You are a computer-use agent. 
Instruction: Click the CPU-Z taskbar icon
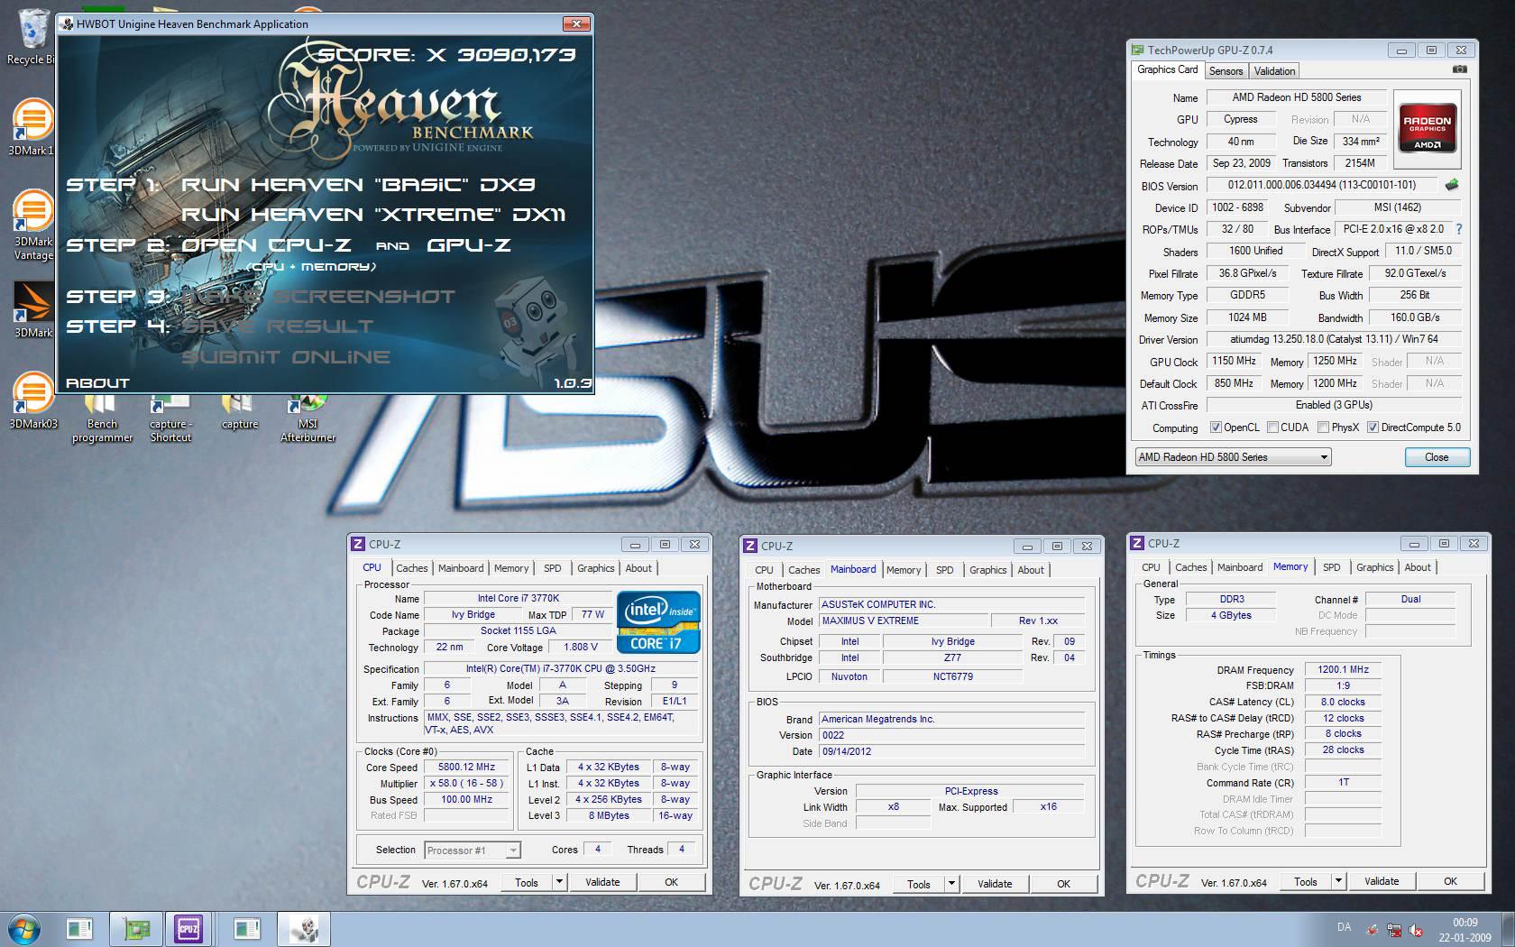tap(188, 929)
